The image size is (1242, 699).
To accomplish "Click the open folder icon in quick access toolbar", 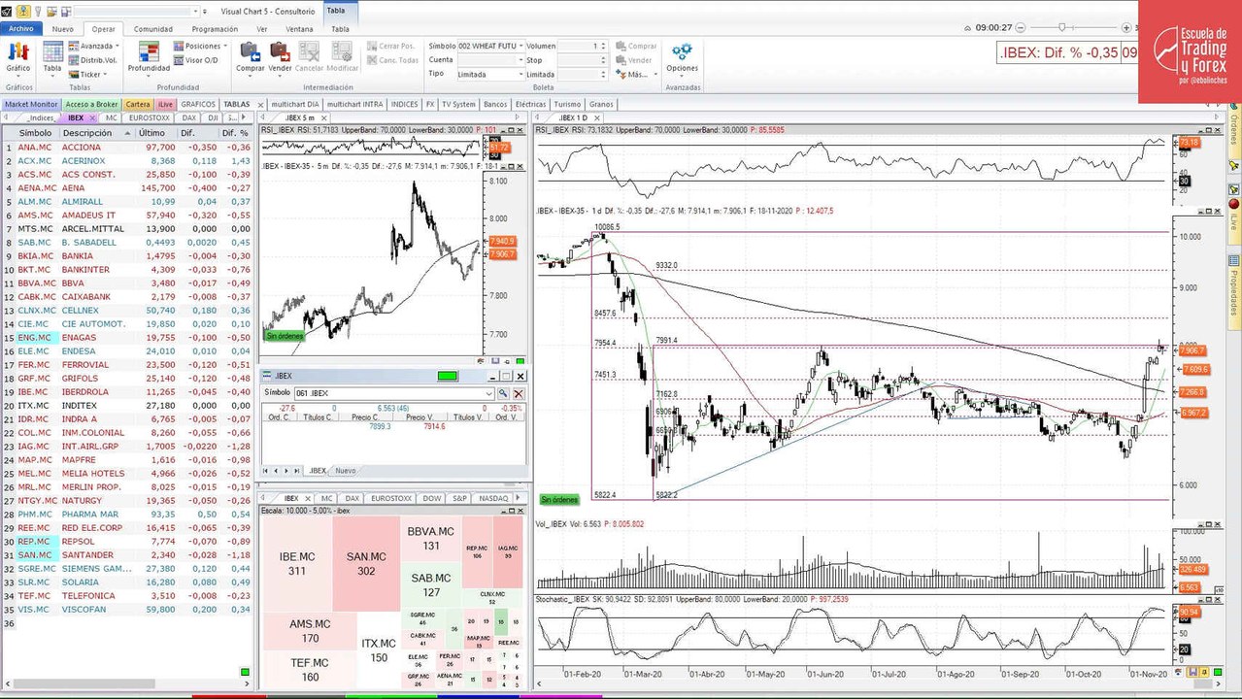I will point(50,12).
